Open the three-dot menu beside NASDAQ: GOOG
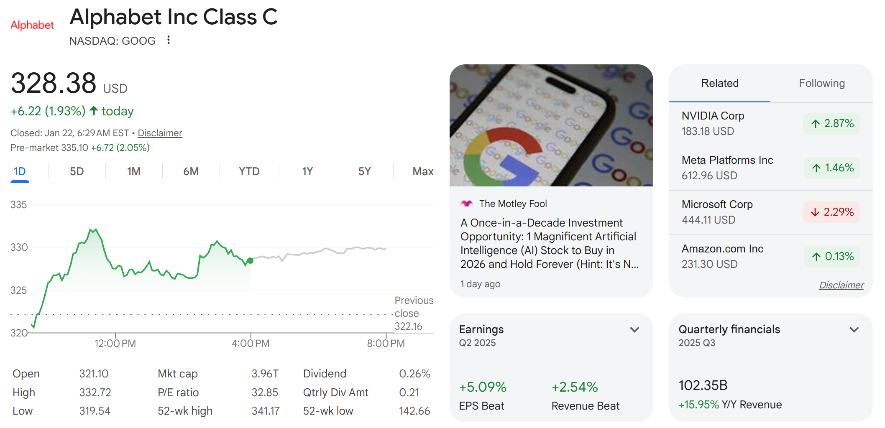The height and width of the screenshot is (428, 885). click(x=168, y=40)
